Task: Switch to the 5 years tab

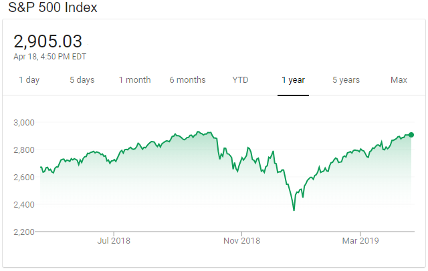Action: (x=346, y=80)
